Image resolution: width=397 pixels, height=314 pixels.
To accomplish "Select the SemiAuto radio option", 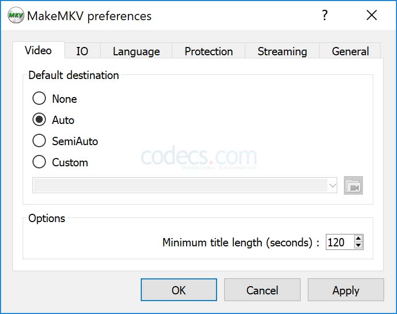I will pyautogui.click(x=39, y=140).
